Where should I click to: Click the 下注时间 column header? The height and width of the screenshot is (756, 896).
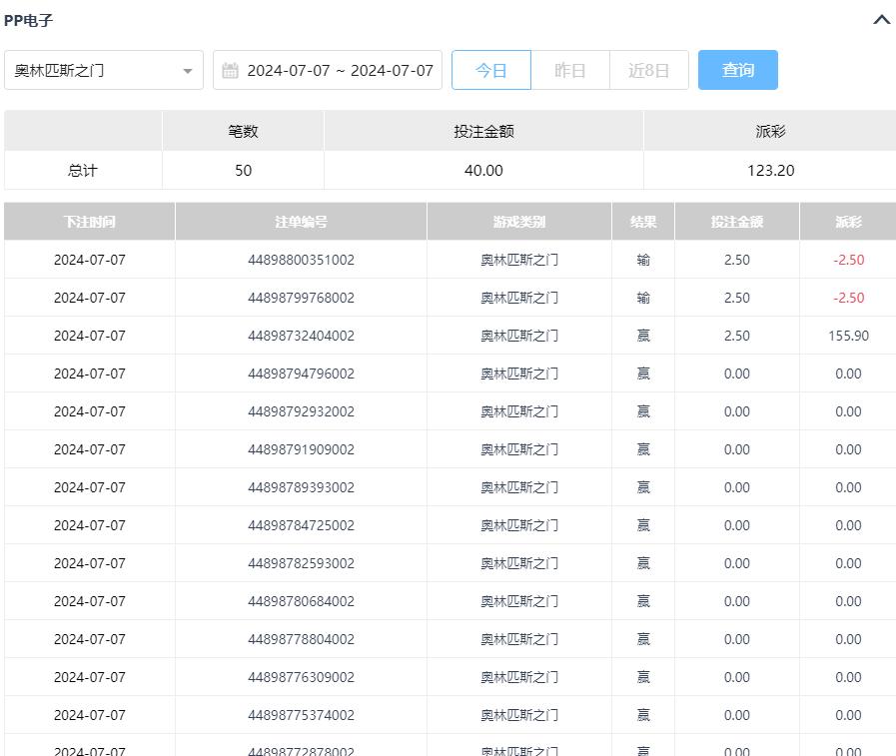pos(89,222)
